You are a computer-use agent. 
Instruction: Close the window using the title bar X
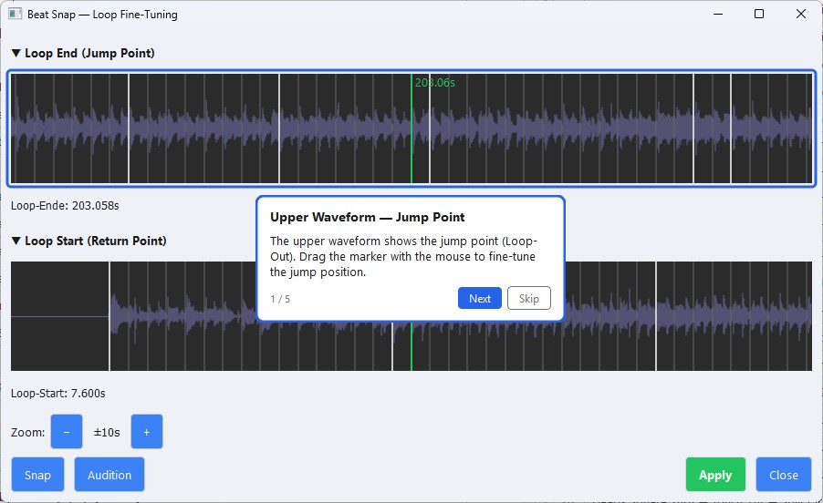801,15
